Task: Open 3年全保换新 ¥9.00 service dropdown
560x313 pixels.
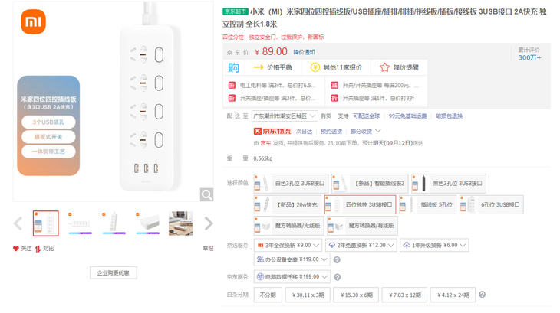Action: (x=288, y=246)
